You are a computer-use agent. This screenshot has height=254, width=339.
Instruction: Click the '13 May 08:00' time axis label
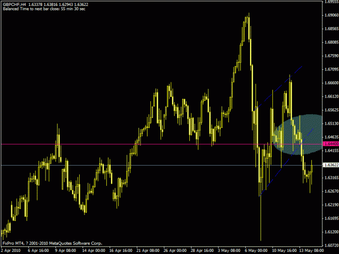[x=311, y=251]
